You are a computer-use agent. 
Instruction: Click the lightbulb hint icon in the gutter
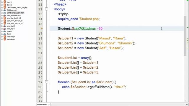click(42, 29)
